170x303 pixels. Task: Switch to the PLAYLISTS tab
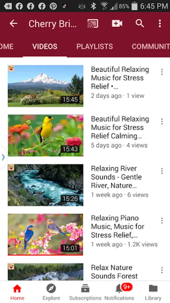coord(95,46)
